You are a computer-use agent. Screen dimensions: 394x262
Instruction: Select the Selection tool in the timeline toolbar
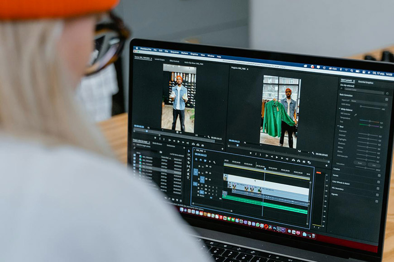pyautogui.click(x=189, y=150)
